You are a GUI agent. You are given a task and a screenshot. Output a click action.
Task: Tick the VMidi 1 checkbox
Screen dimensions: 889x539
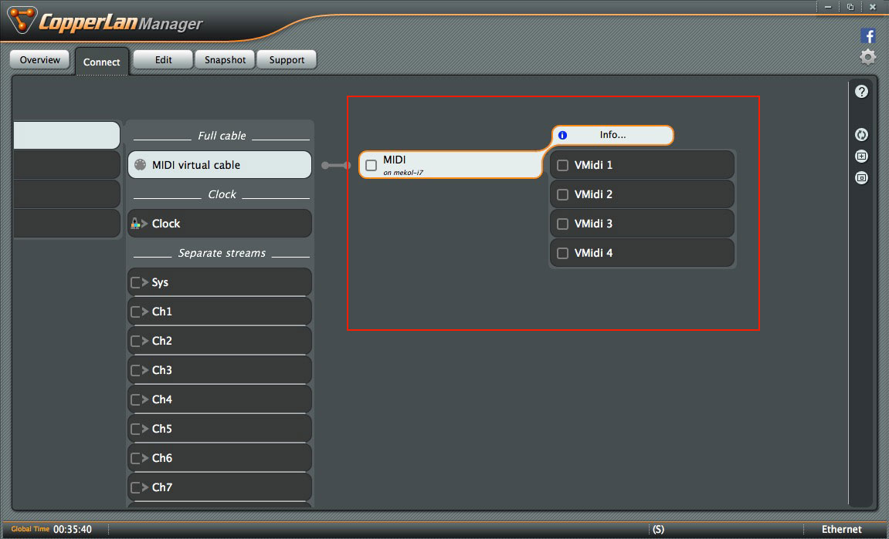(x=562, y=165)
